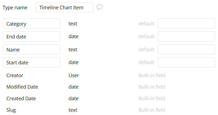Click the text type of Category
Screen dimensions: 218x115
73,24
